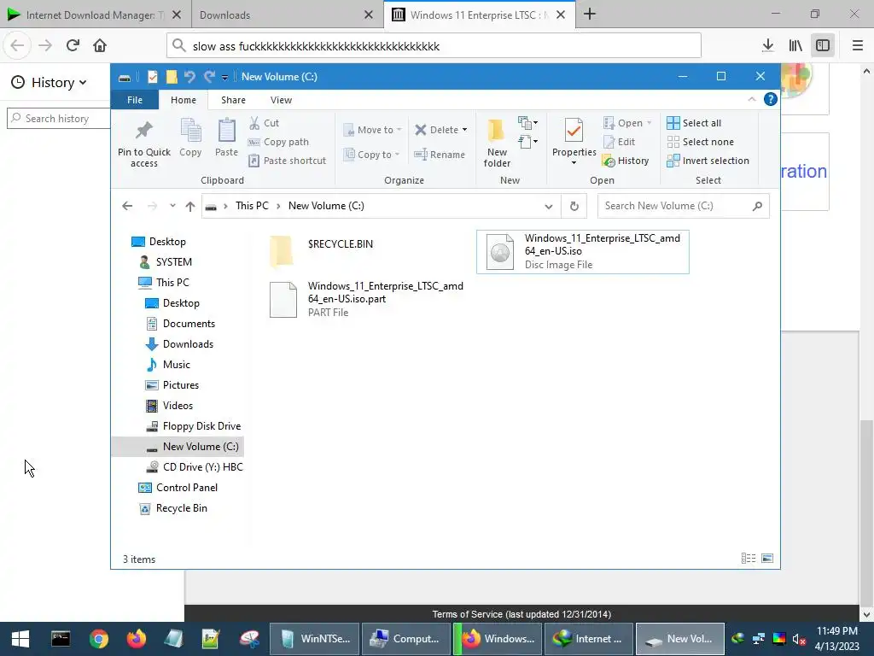
Task: Click the Rename ribbon button
Action: tap(440, 155)
